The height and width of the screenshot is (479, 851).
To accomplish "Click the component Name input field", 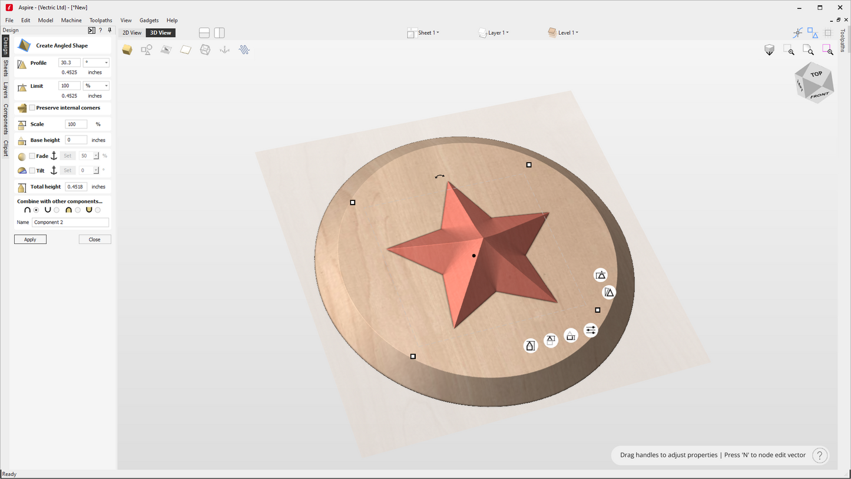I will coord(70,223).
